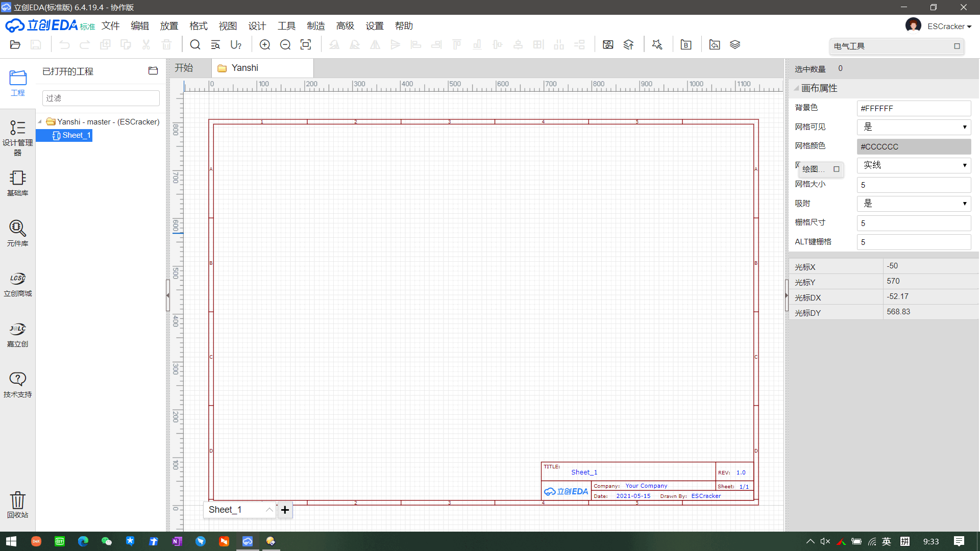980x551 pixels.
Task: Click the WeChat taskbar icon
Action: (x=106, y=541)
